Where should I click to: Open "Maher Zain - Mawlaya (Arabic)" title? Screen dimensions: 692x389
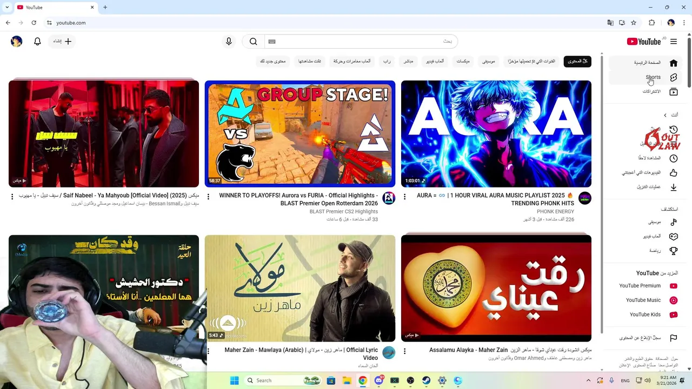[x=301, y=354]
